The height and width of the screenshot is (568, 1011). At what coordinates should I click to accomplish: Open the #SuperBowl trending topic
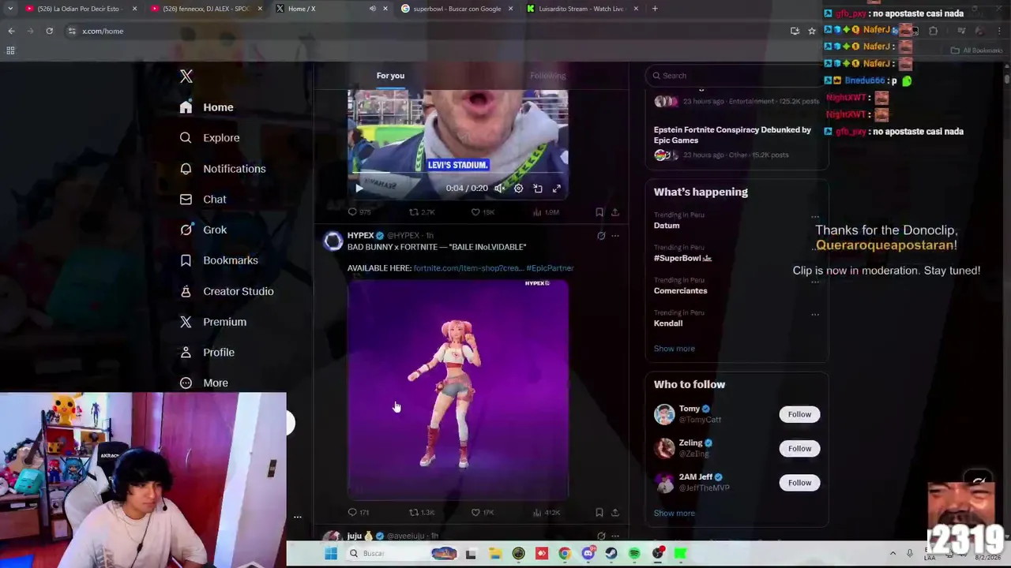[682, 258]
